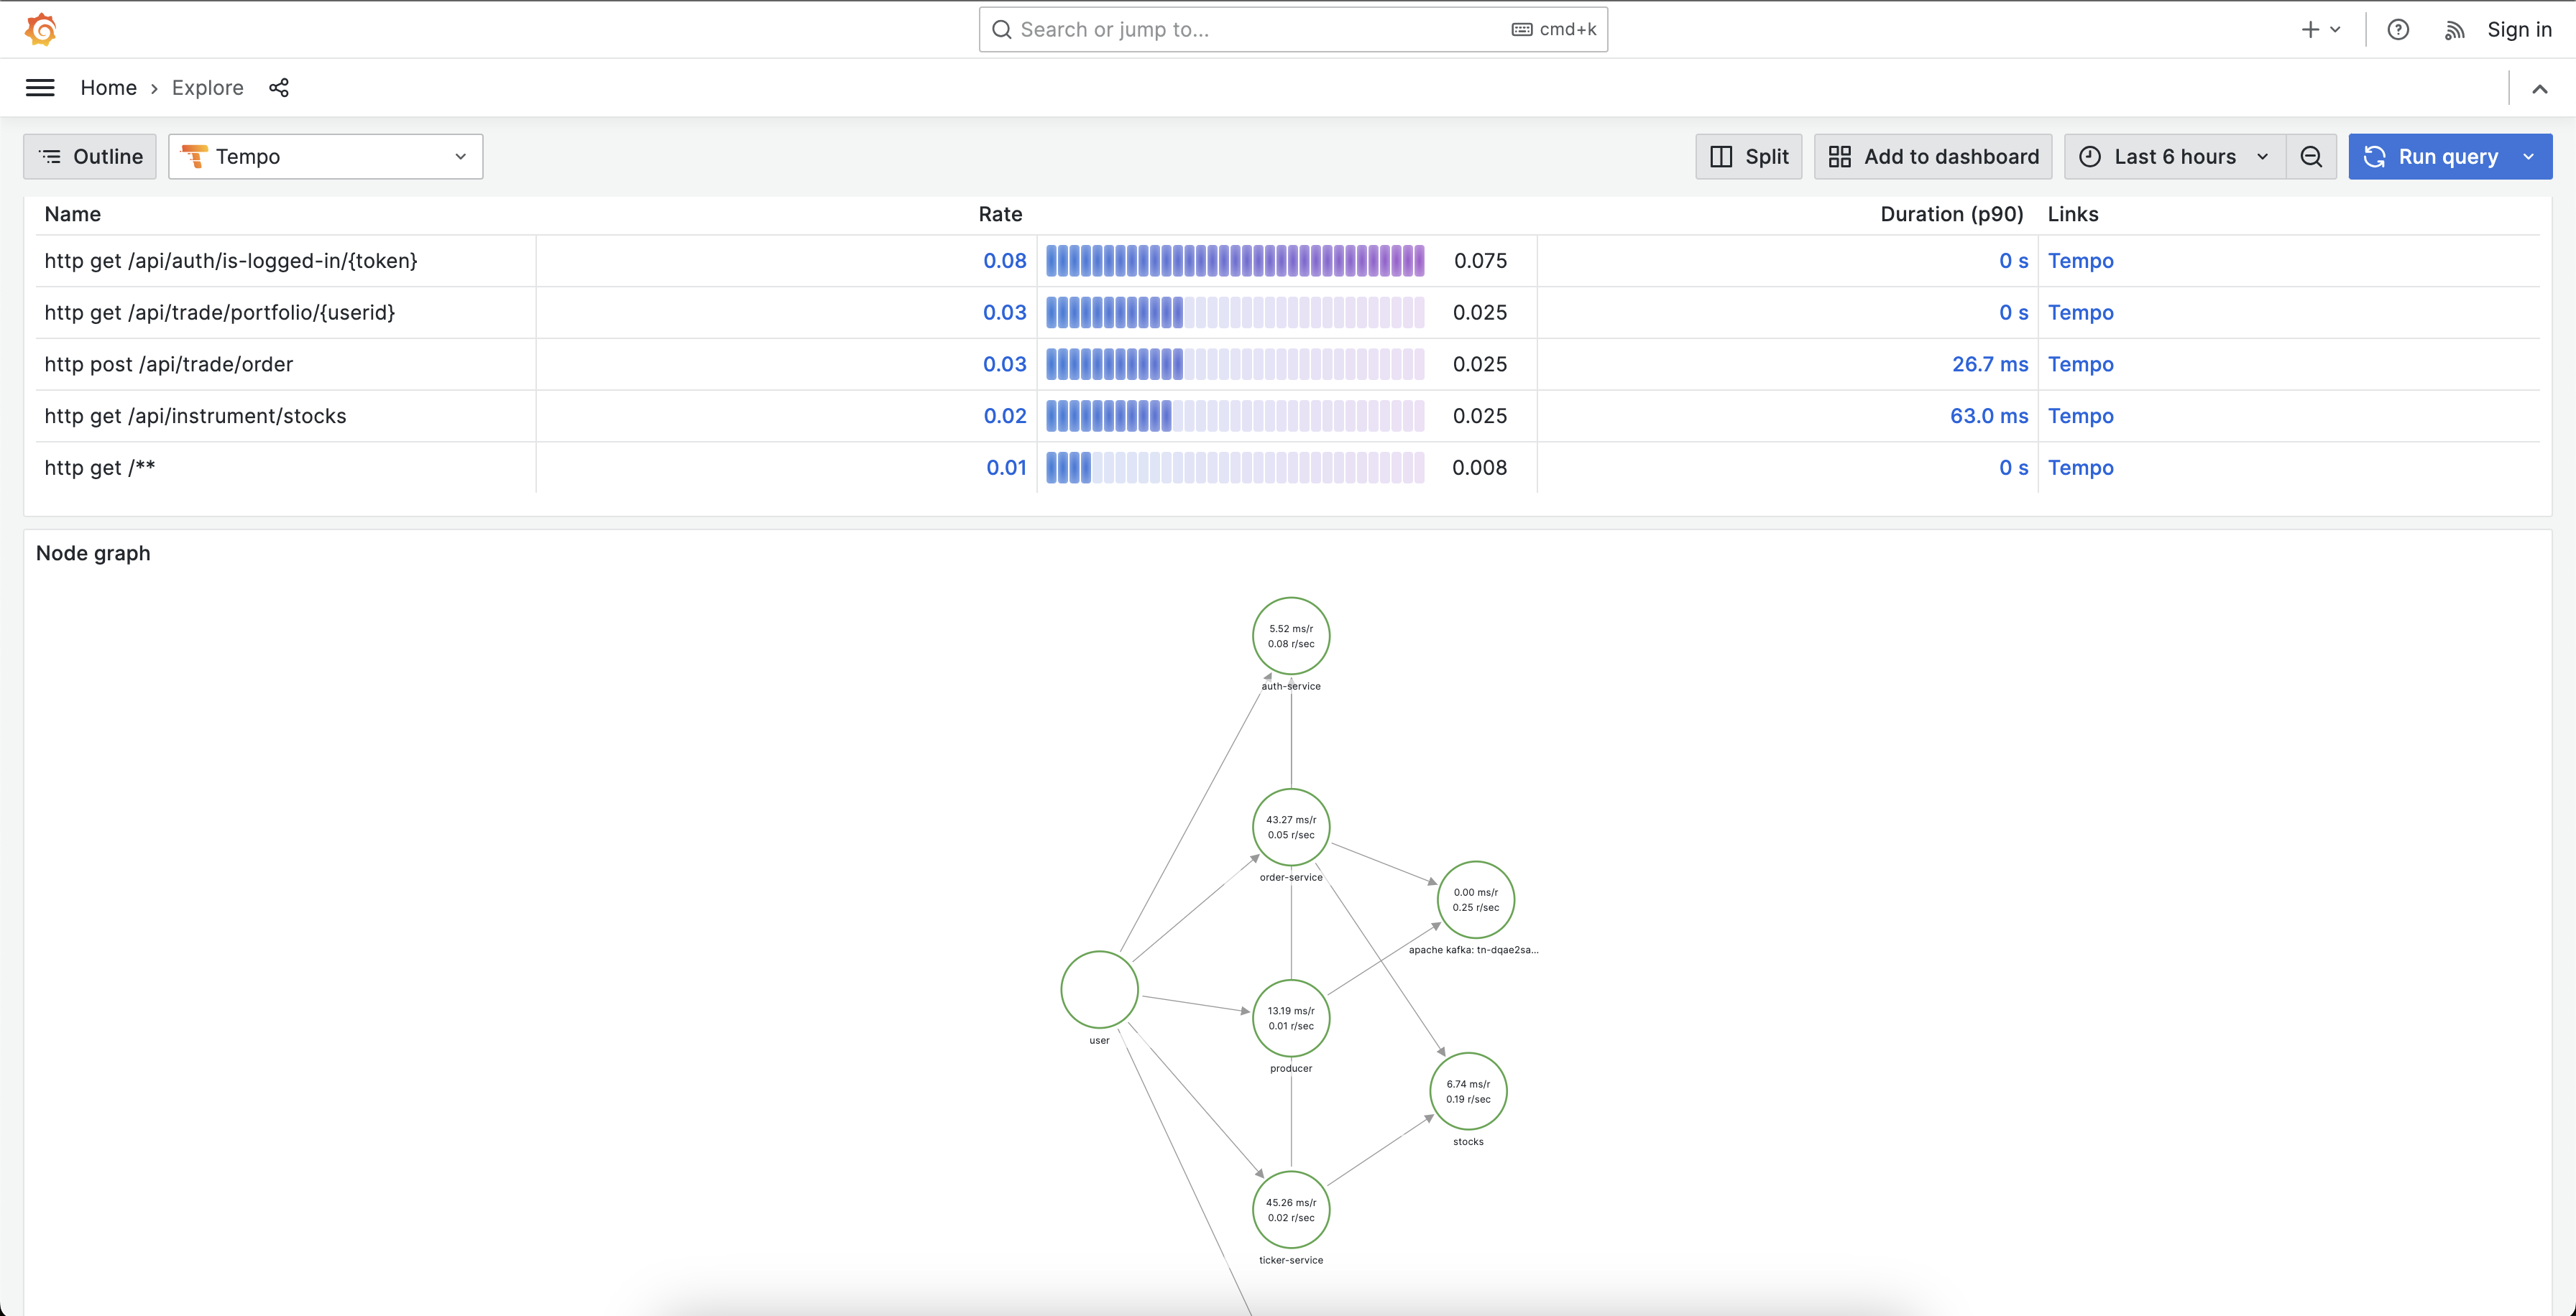Click the Grafana logo icon
This screenshot has width=2576, height=1316.
point(40,29)
